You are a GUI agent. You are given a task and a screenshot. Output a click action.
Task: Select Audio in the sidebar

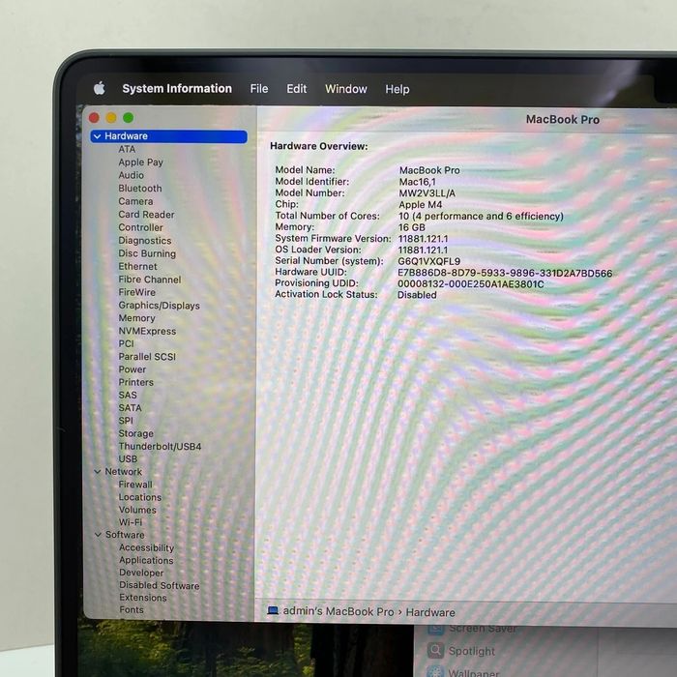tap(131, 175)
